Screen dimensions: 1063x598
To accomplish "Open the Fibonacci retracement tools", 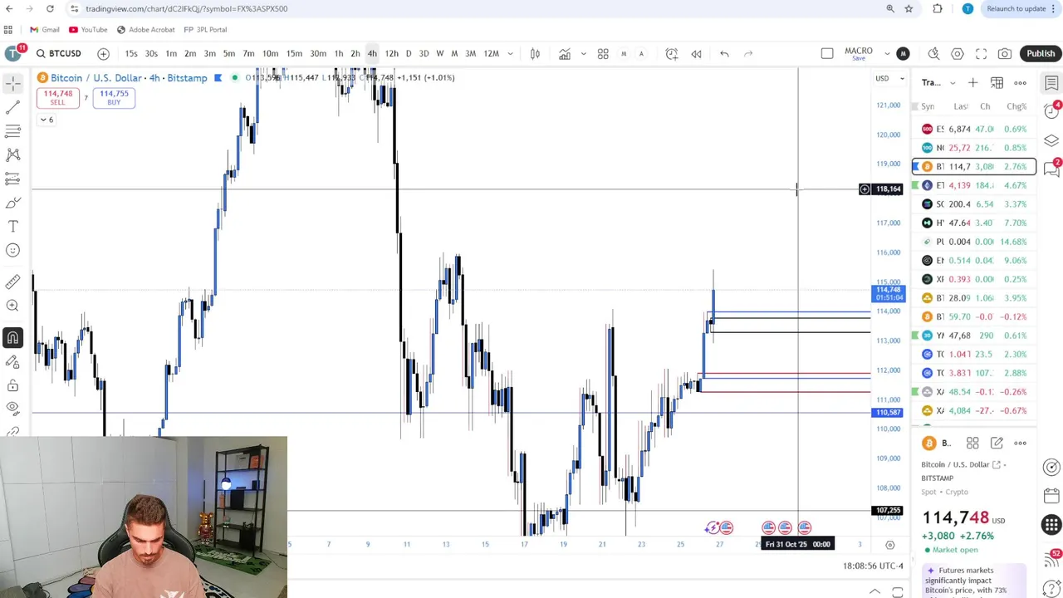I will (x=12, y=131).
